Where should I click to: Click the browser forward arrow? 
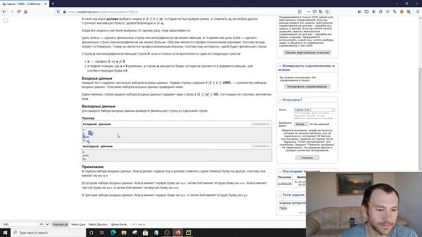click(x=12, y=12)
